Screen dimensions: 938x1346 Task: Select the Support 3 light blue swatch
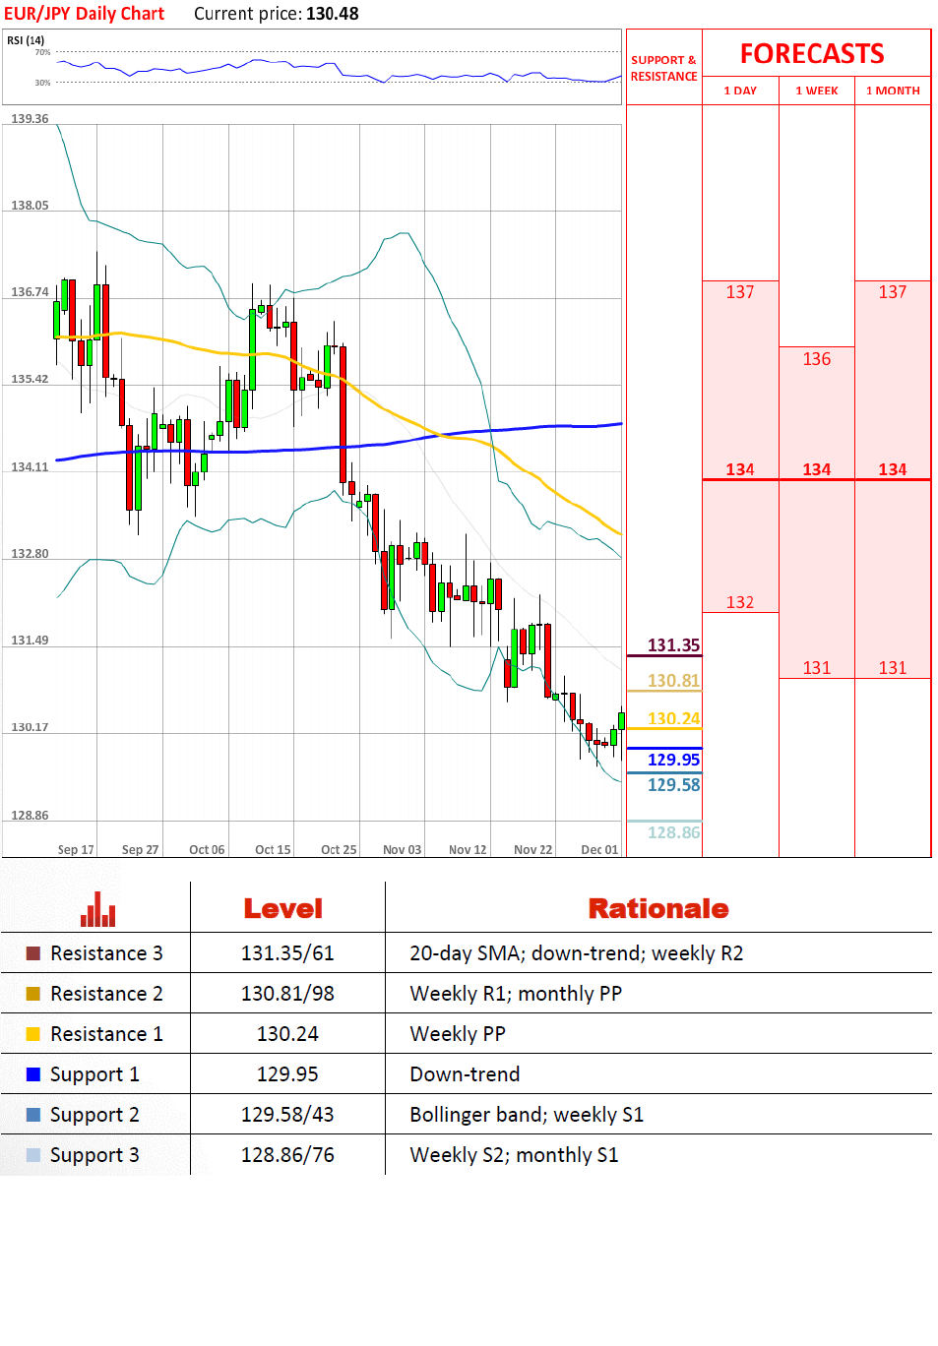pos(33,1155)
